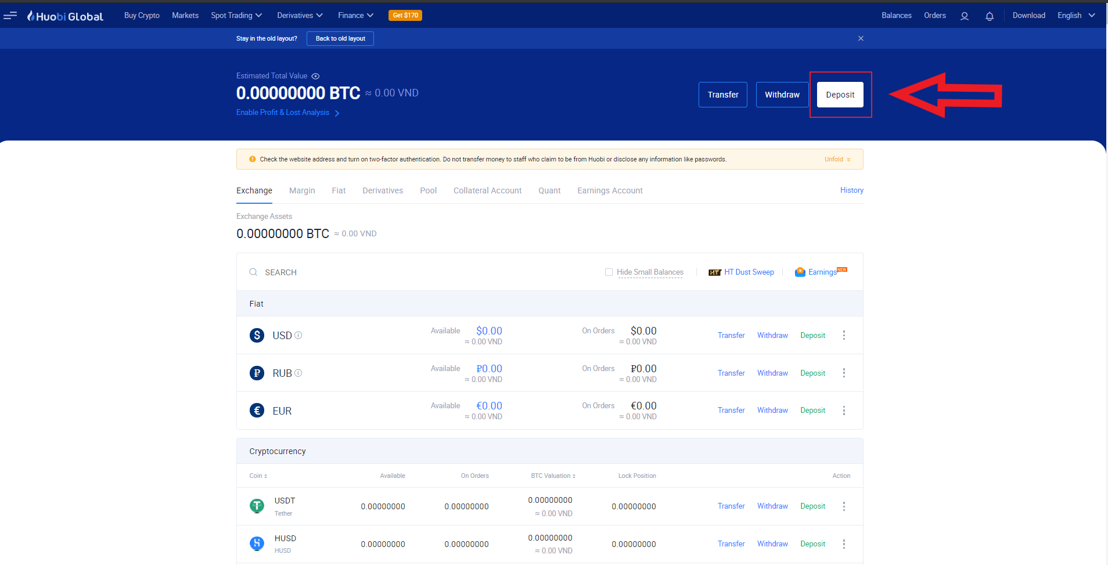Switch to the Pool tab
This screenshot has height=565, width=1108.
[x=428, y=190]
